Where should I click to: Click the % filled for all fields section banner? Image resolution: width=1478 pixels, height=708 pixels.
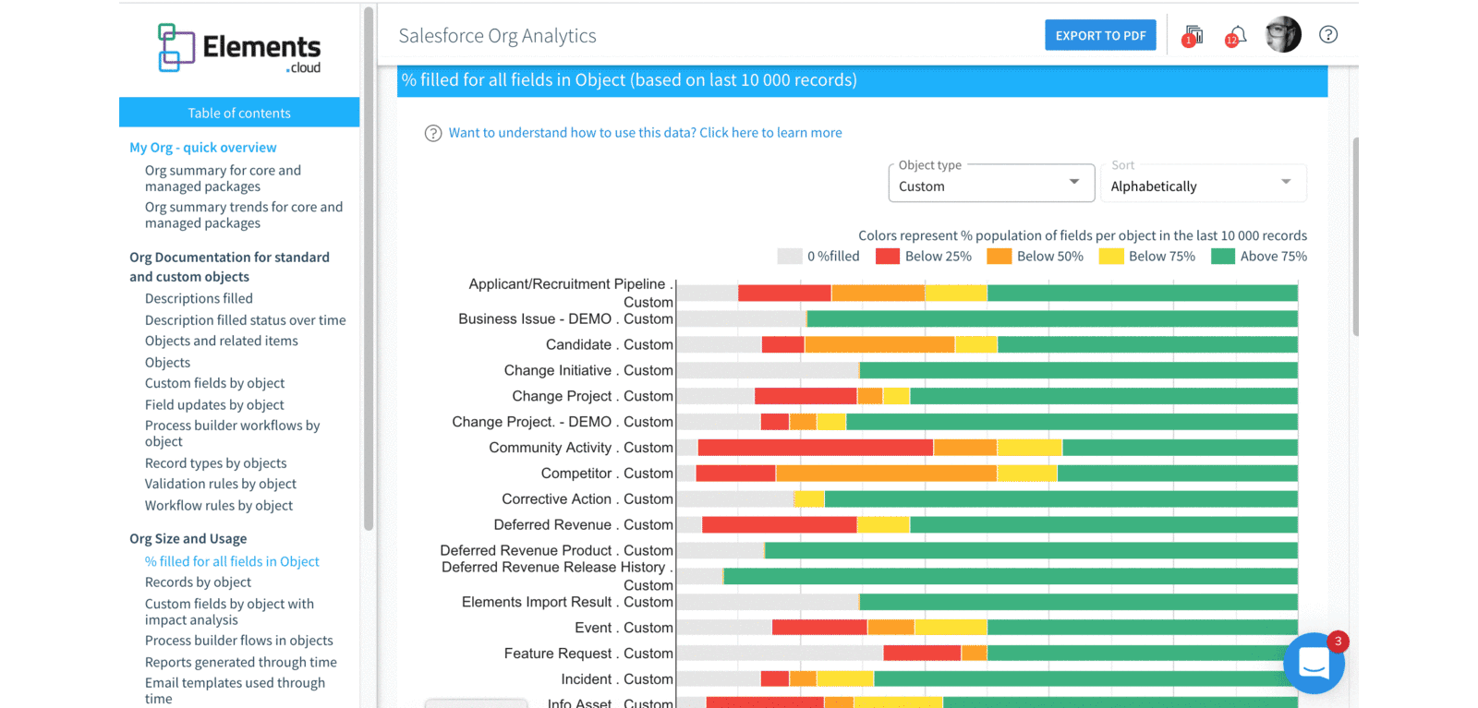pyautogui.click(x=863, y=80)
